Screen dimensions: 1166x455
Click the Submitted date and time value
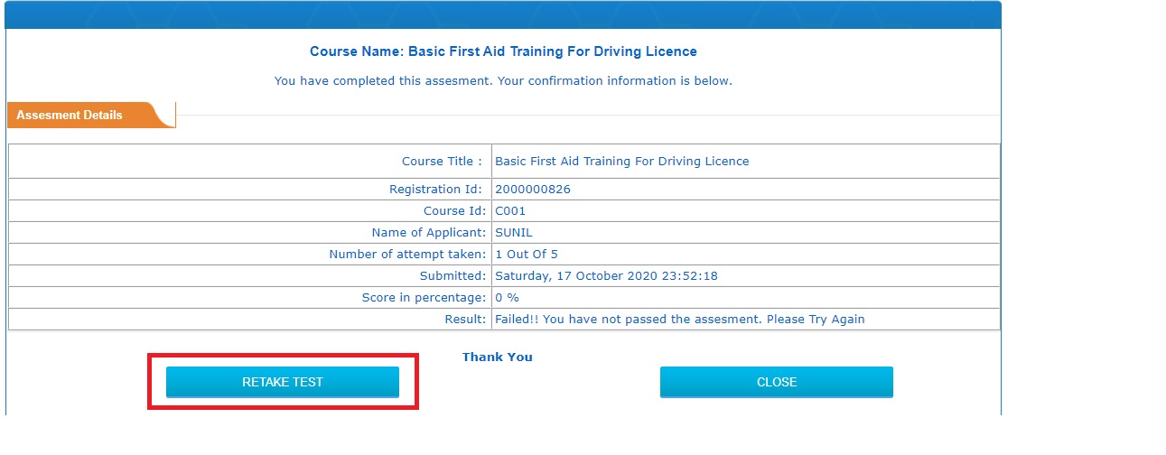pyautogui.click(x=606, y=276)
